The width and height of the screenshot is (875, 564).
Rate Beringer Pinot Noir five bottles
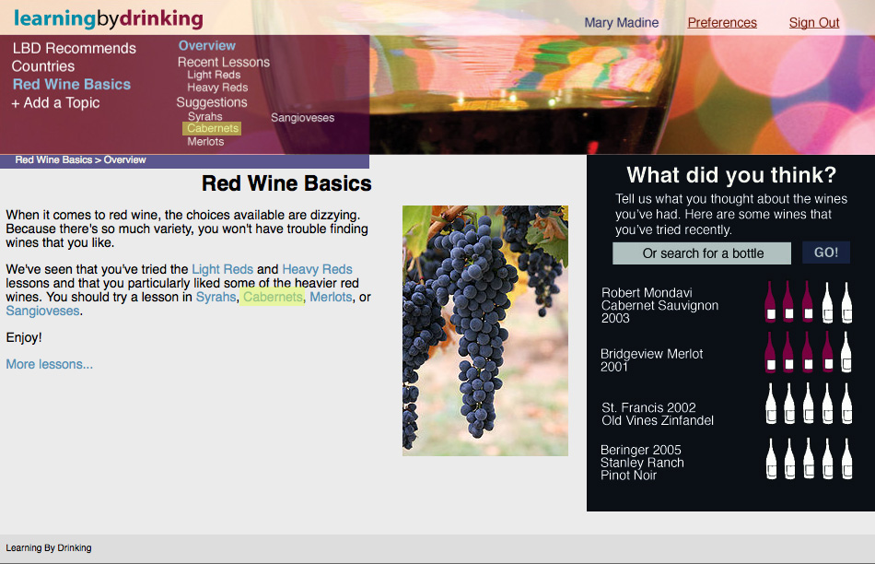pyautogui.click(x=846, y=459)
